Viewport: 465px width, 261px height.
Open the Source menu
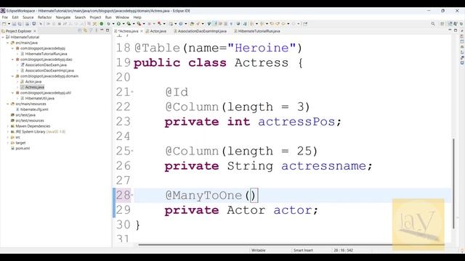click(x=28, y=17)
